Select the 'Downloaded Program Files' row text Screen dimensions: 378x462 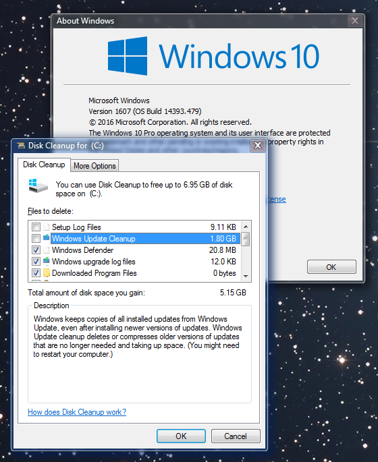click(x=94, y=273)
